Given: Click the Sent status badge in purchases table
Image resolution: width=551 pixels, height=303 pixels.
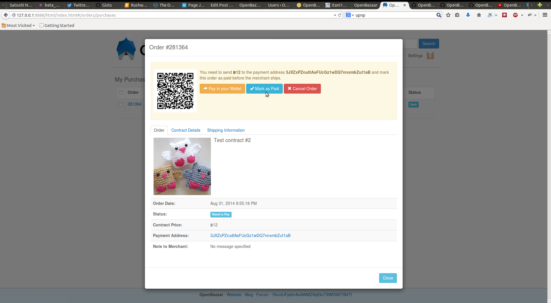Looking at the screenshot, I should [413, 105].
